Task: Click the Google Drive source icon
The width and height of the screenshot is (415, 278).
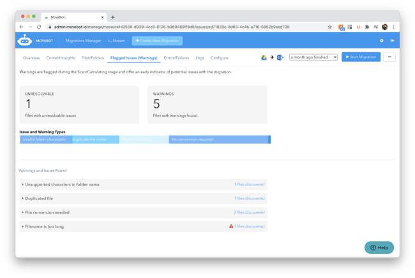Action: (264, 57)
